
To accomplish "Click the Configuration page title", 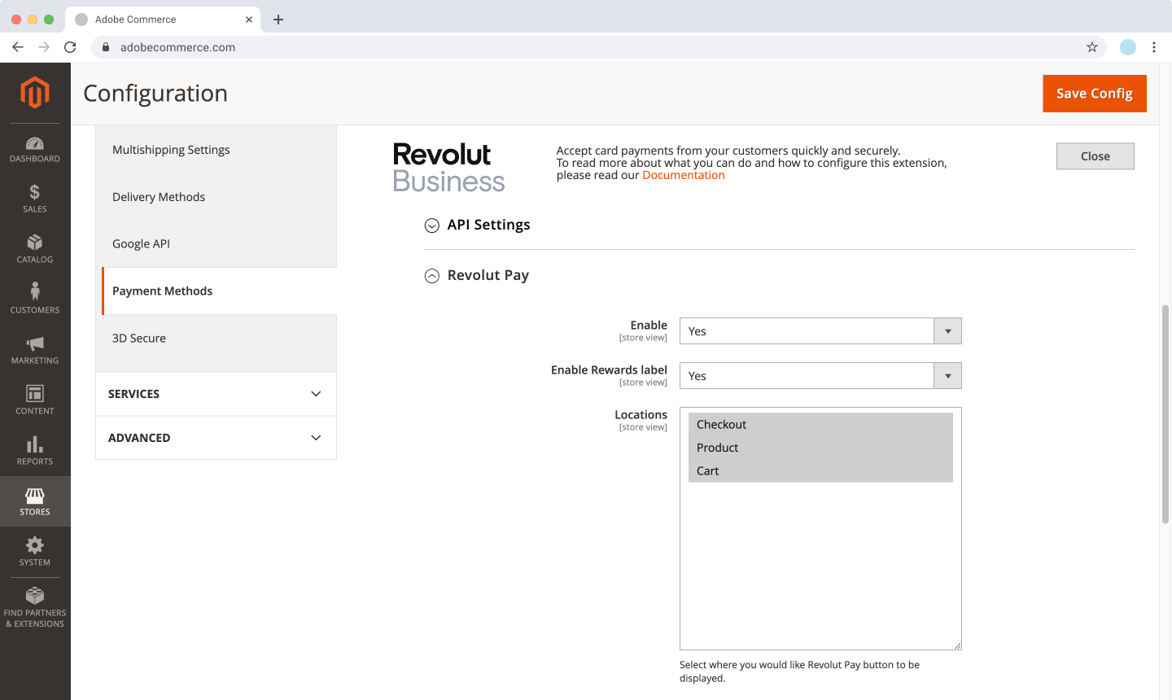I will [x=155, y=94].
